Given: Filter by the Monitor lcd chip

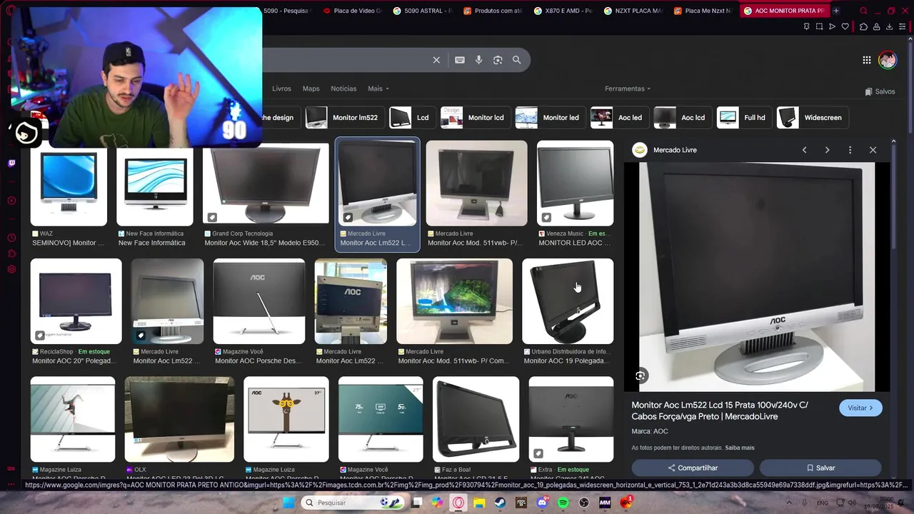Looking at the screenshot, I should [x=476, y=117].
